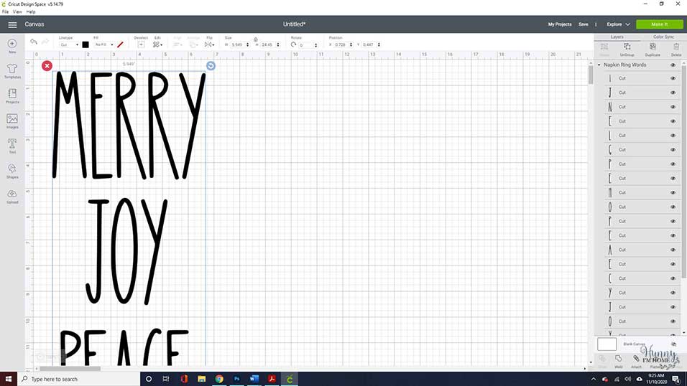Select the Text tool
The image size is (687, 386).
point(12,146)
